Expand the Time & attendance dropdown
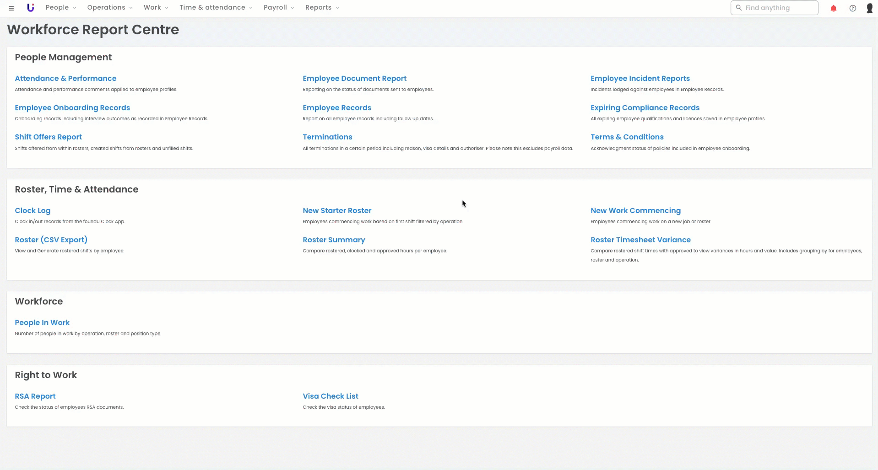 pos(216,8)
